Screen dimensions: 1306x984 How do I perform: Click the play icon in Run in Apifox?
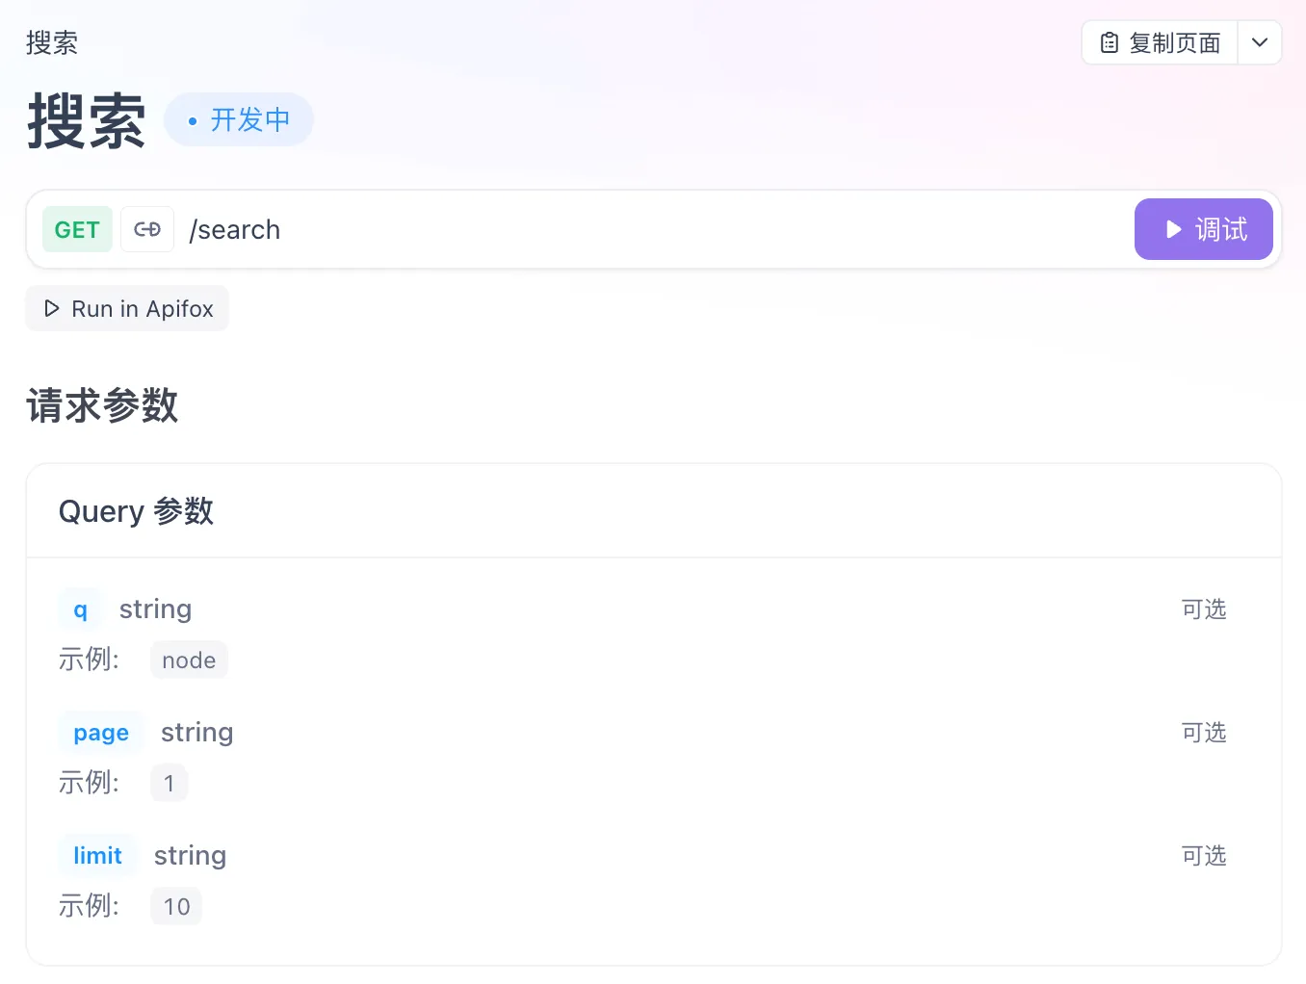52,309
